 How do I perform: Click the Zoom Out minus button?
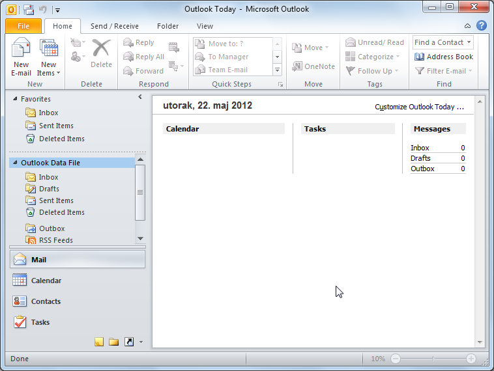tap(396, 359)
